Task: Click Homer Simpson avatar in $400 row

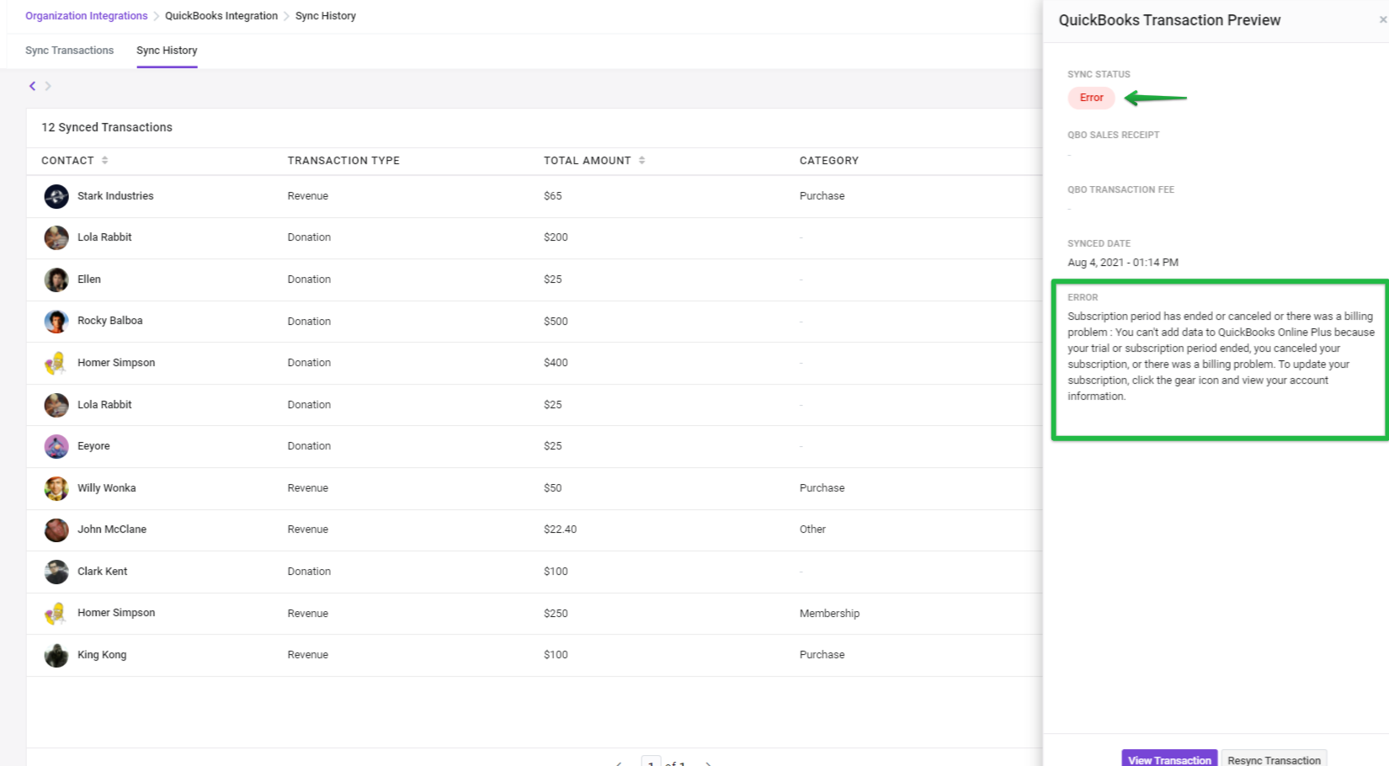Action: 56,363
